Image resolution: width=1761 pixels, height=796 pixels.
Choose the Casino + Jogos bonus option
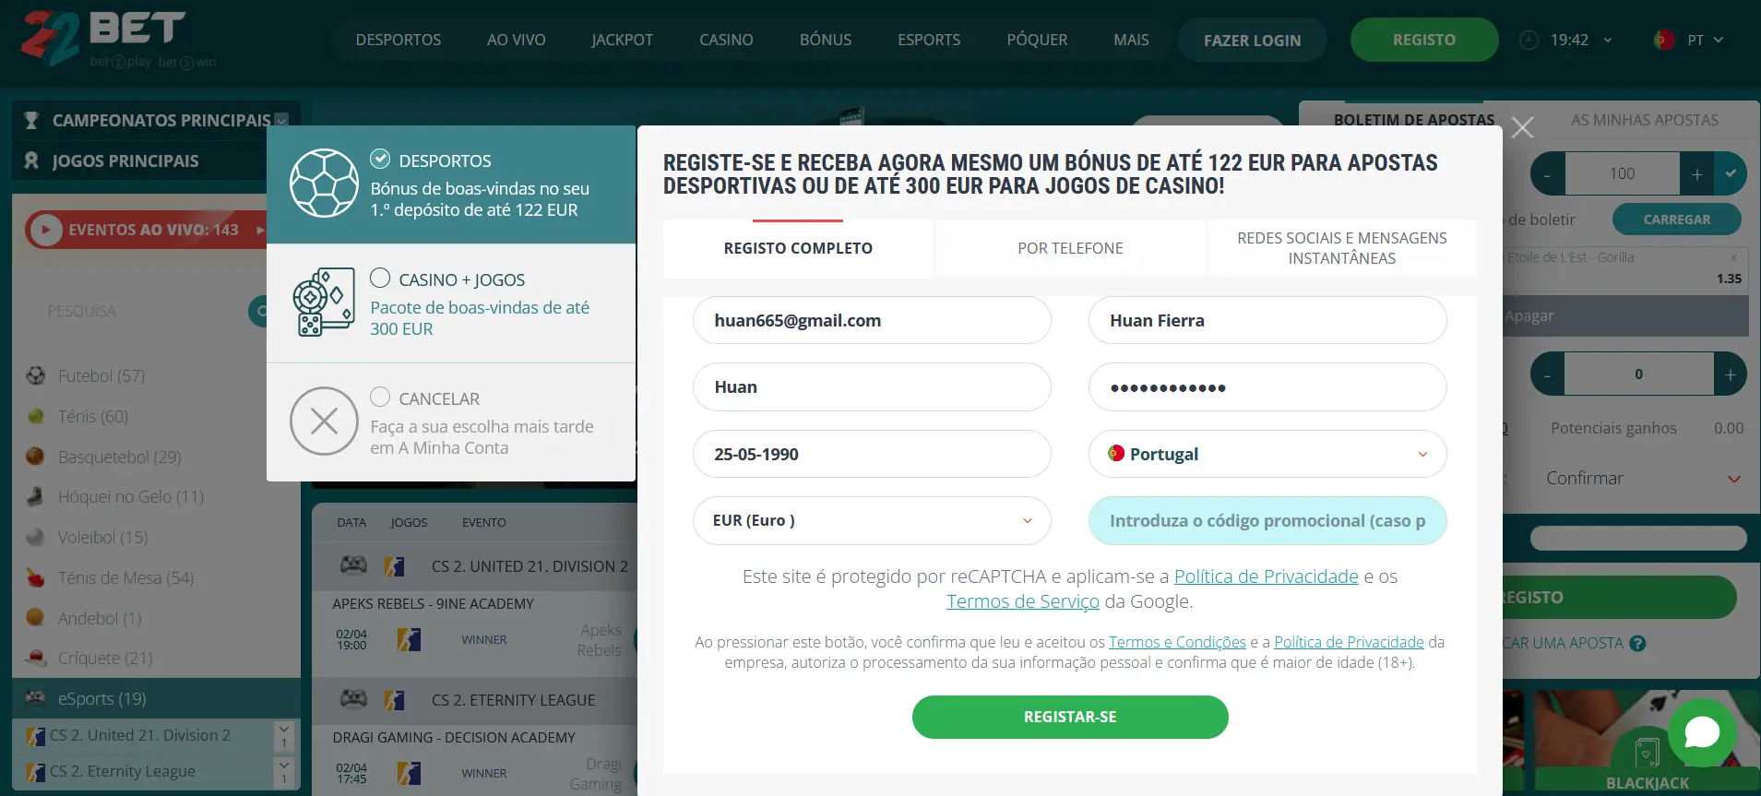click(x=380, y=278)
